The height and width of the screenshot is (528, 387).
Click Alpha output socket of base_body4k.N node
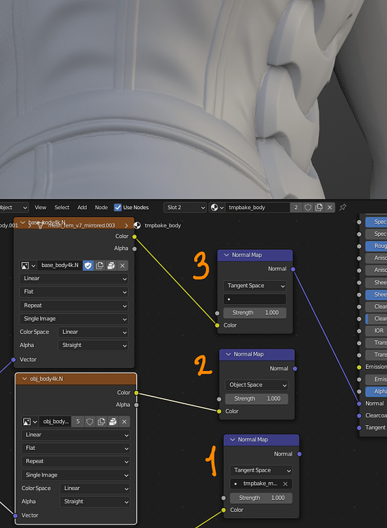coord(134,249)
